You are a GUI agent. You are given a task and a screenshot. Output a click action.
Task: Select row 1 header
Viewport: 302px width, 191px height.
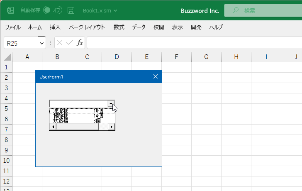click(6, 67)
